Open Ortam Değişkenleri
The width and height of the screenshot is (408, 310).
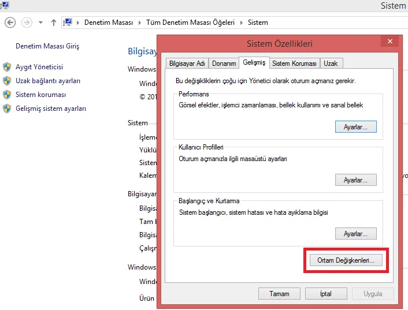coord(346,260)
